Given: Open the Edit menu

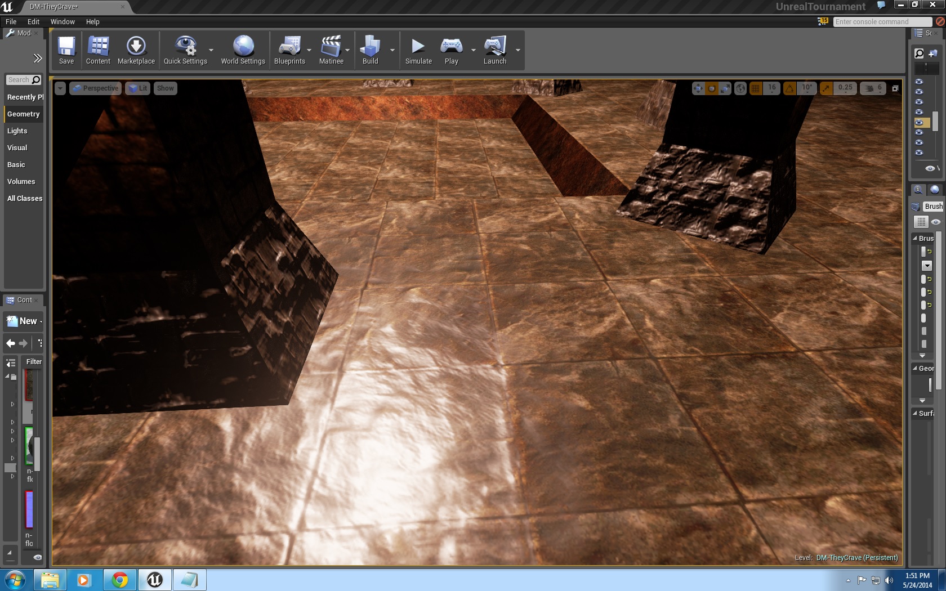Looking at the screenshot, I should pos(33,21).
